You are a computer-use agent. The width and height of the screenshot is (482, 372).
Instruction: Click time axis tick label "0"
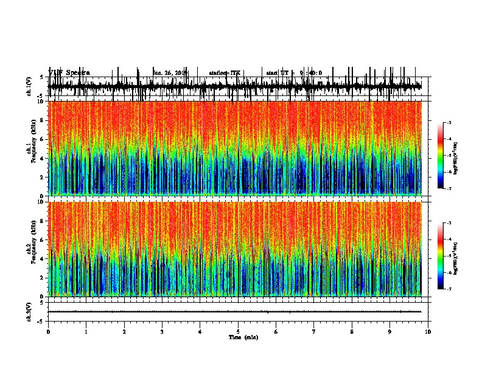tap(48, 332)
